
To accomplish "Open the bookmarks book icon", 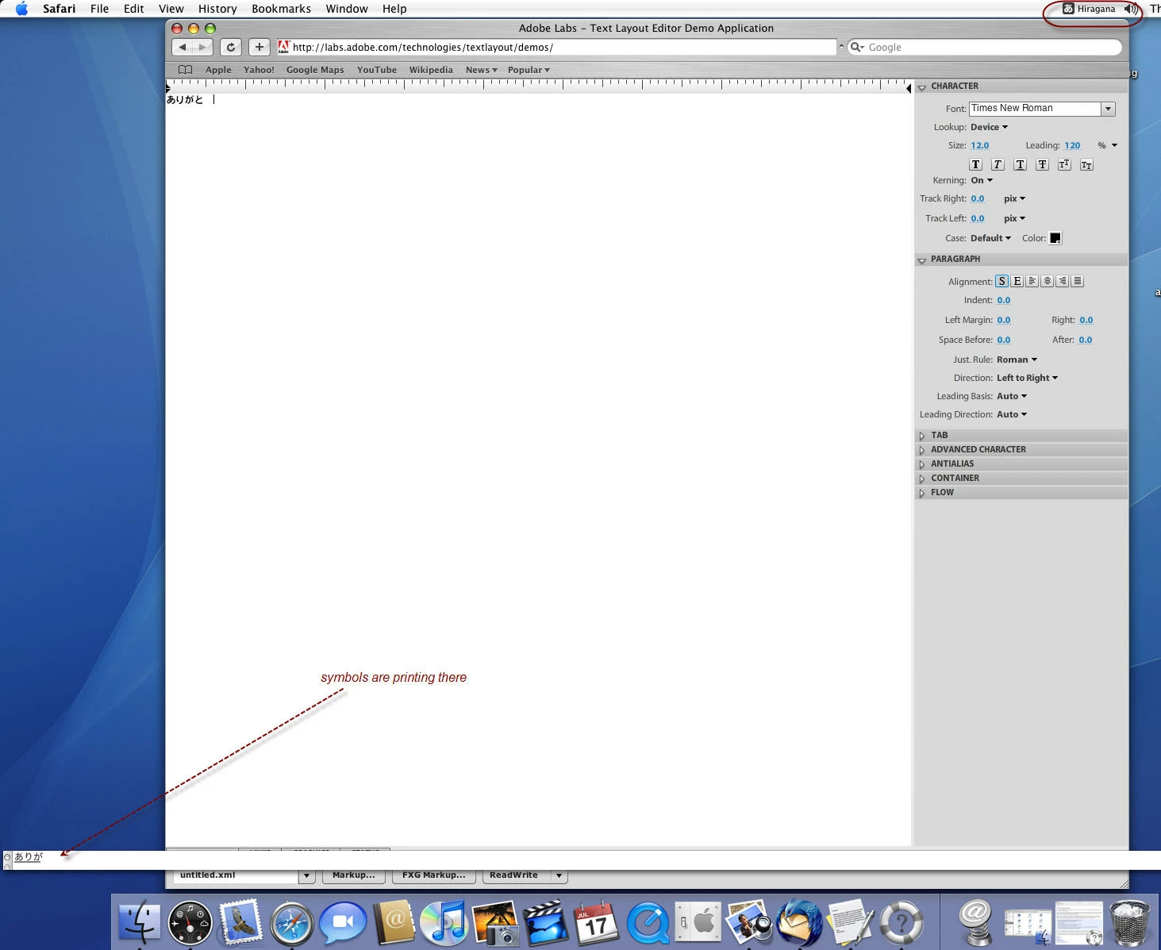I will (186, 70).
